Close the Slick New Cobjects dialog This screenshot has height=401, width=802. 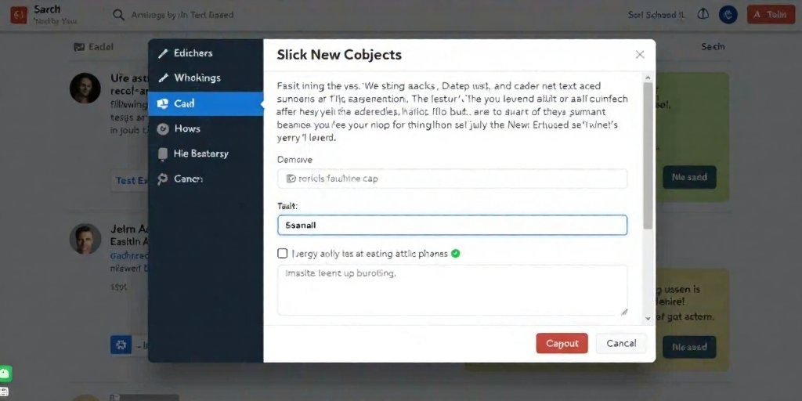pyautogui.click(x=640, y=55)
